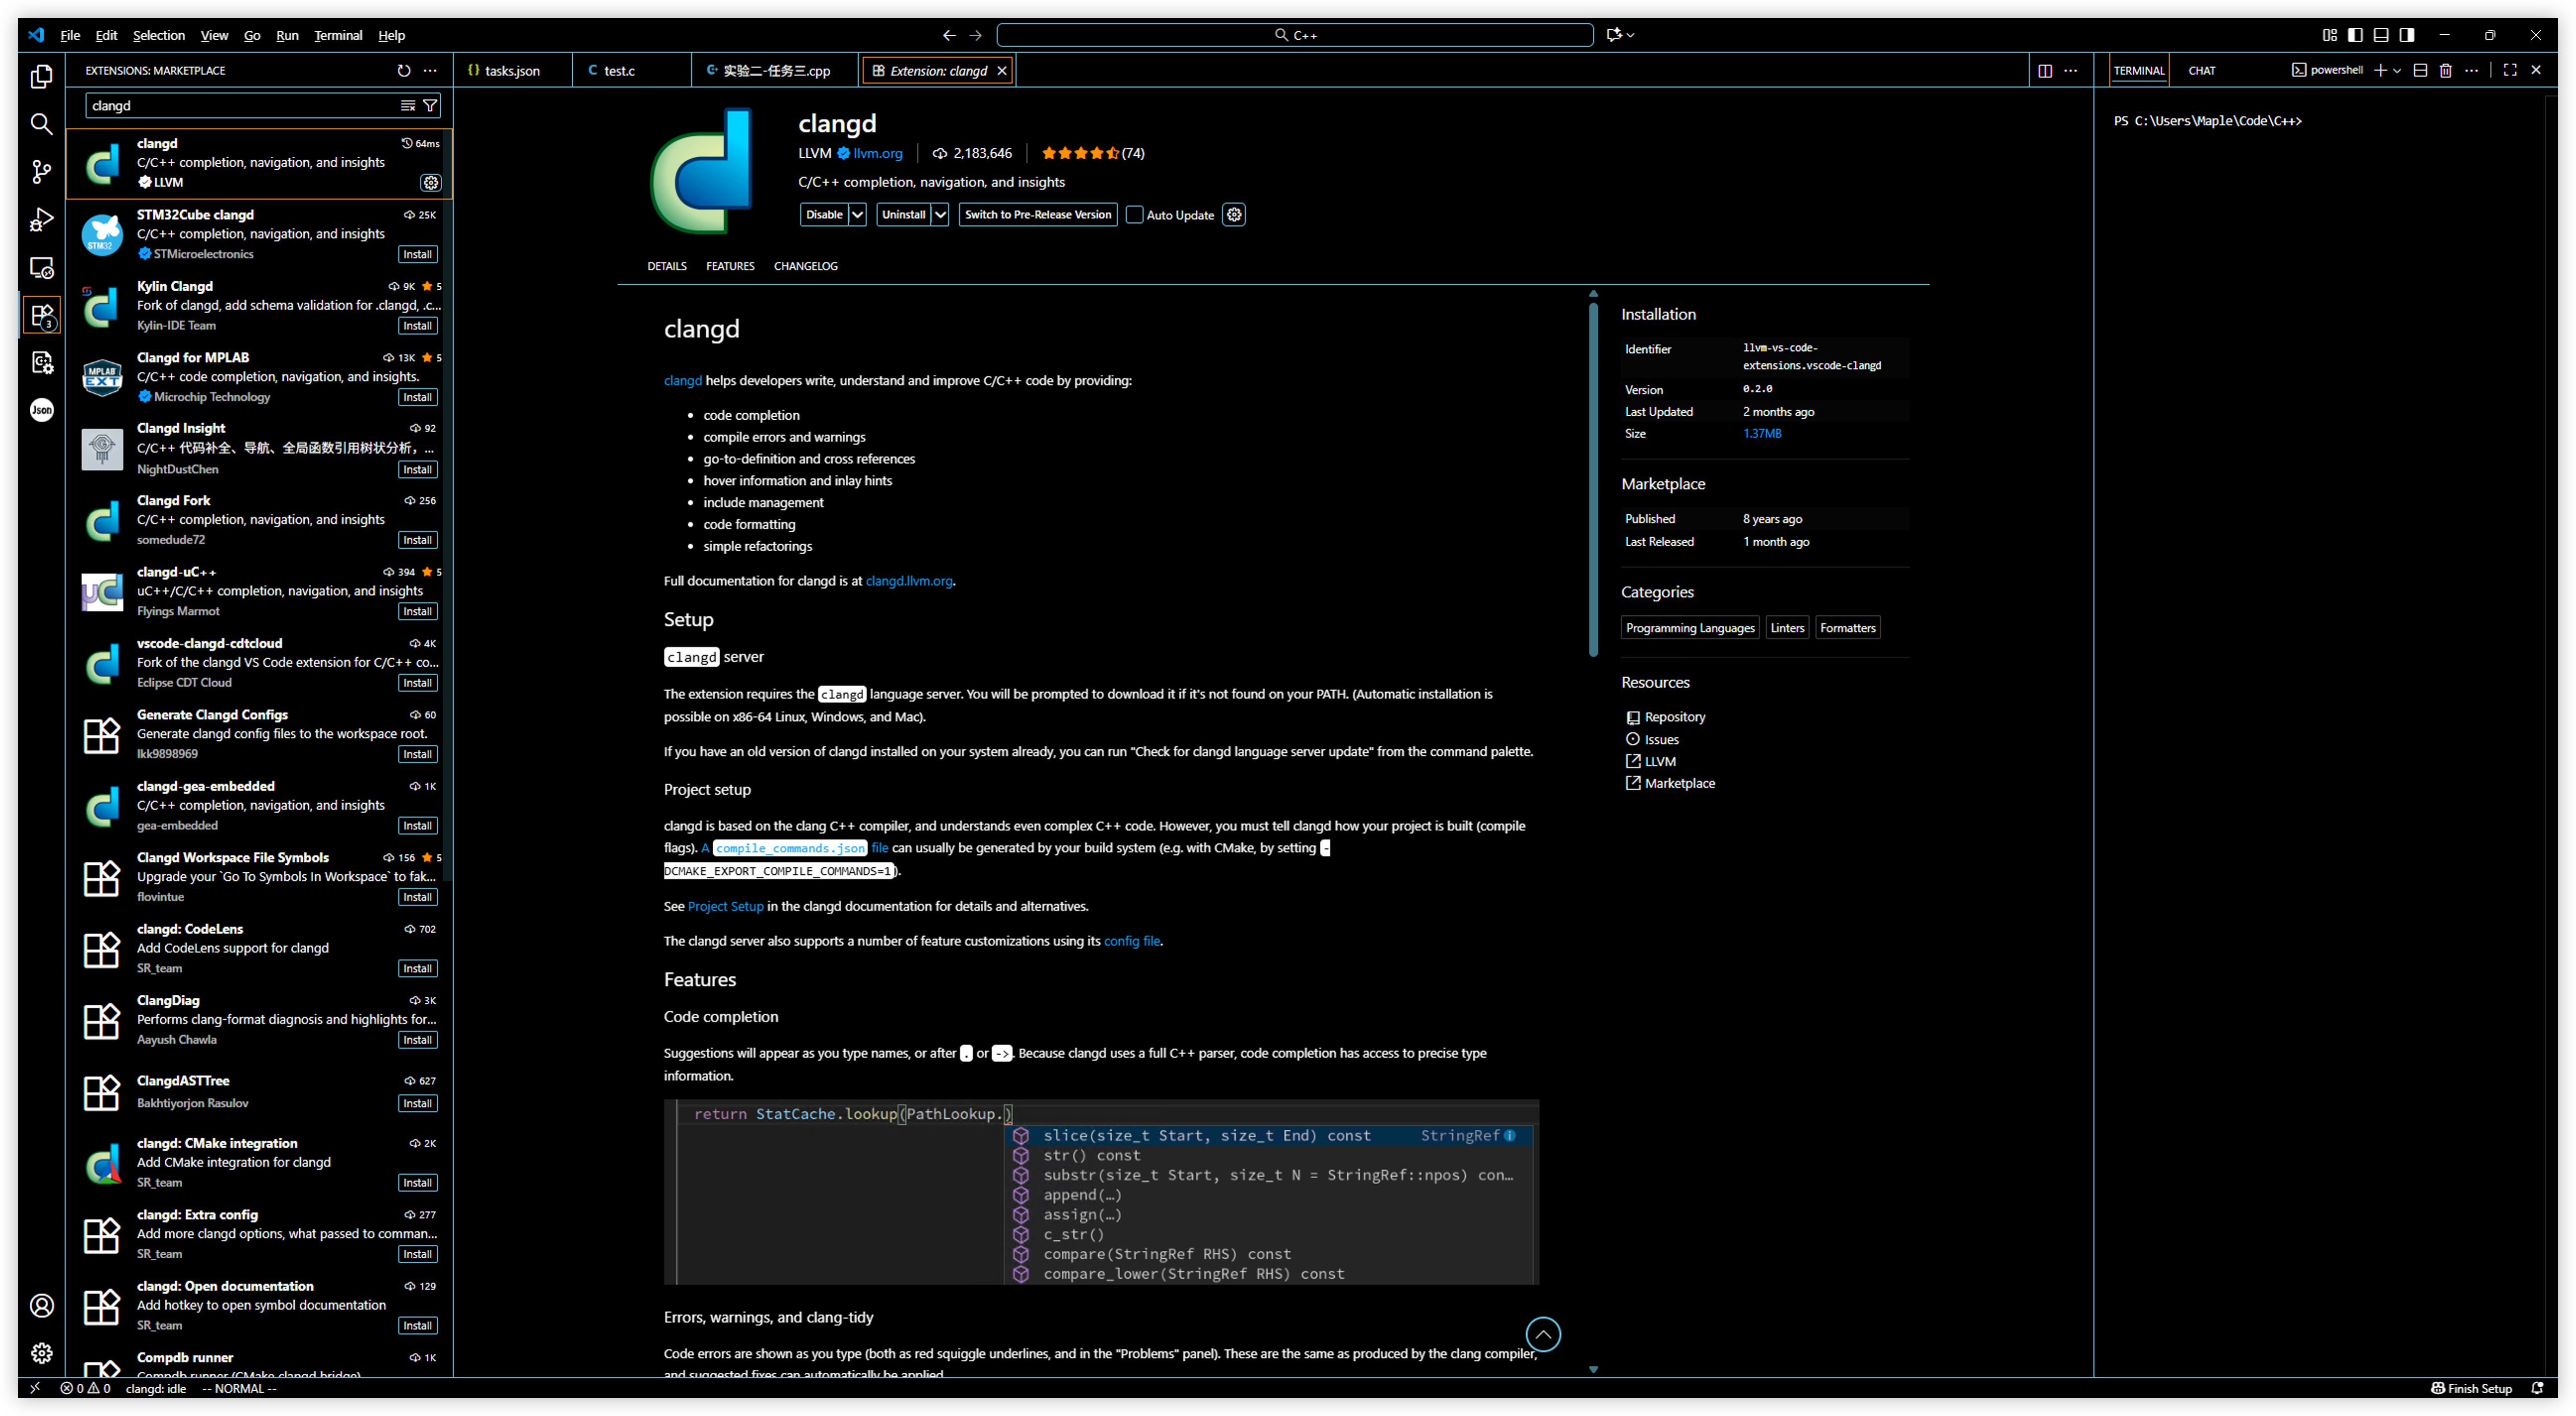Click the extension details page scrollbar

[x=1593, y=480]
